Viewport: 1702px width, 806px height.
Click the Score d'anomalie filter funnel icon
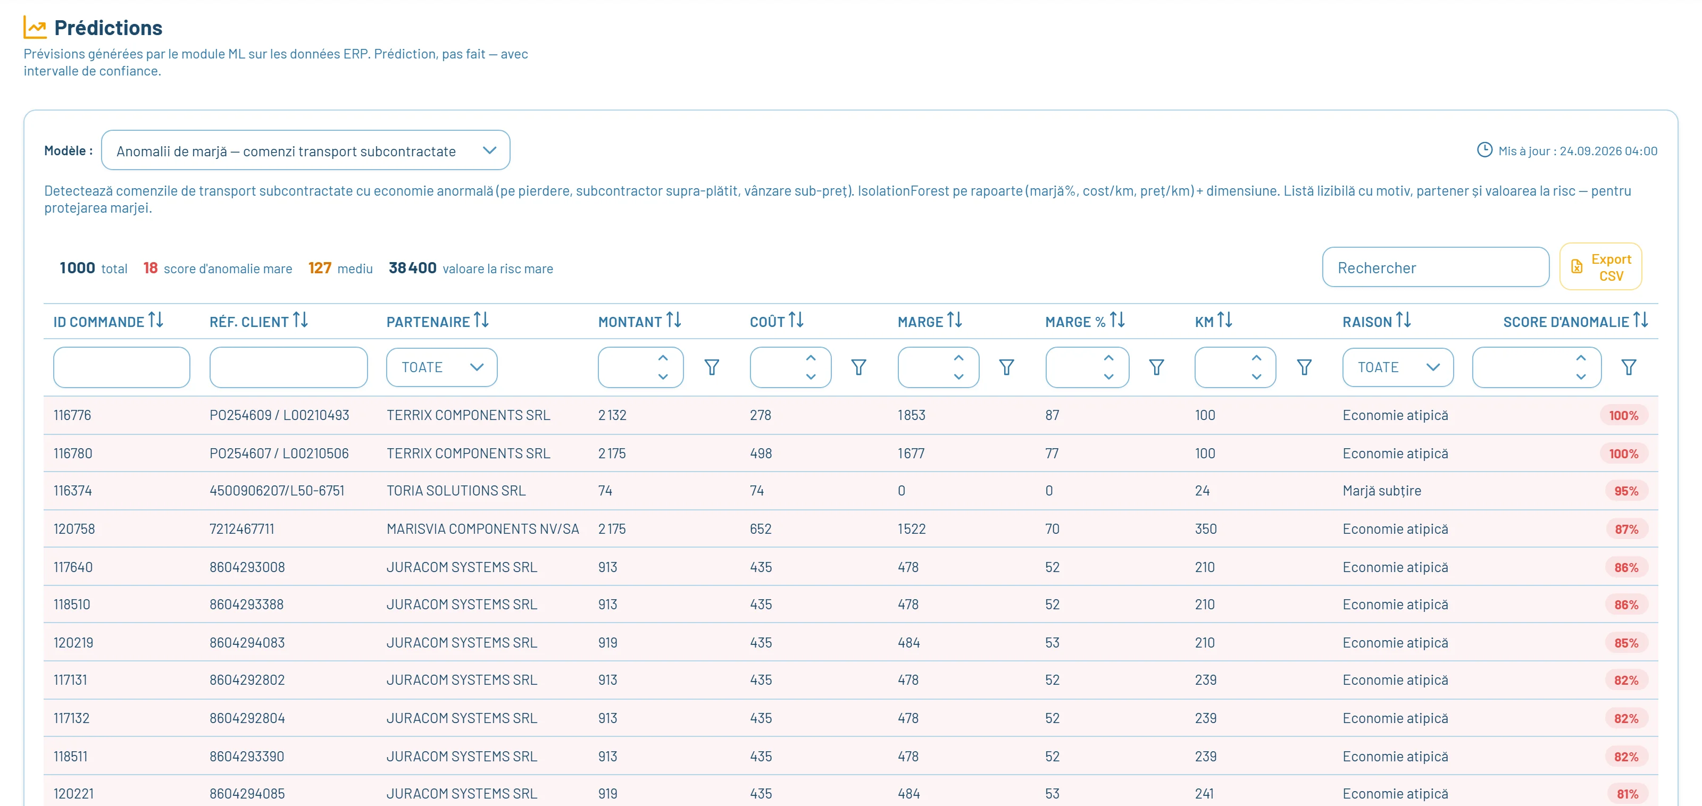pos(1629,367)
